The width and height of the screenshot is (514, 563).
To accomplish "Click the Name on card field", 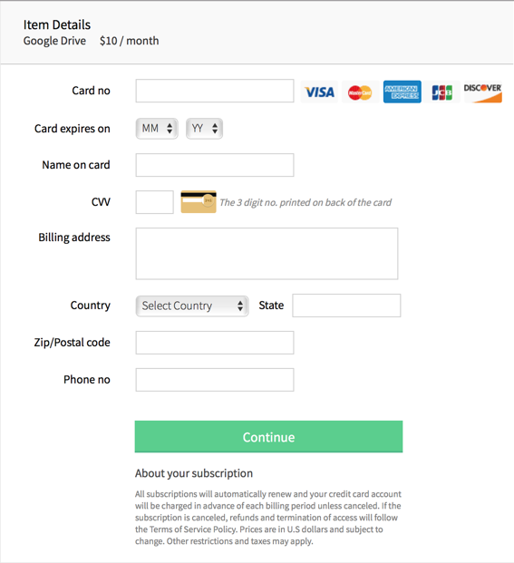I will click(x=215, y=165).
